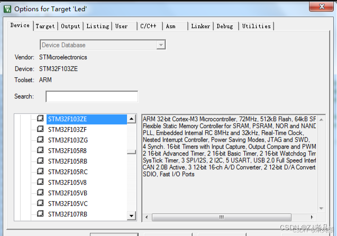Click the chip icon beside STM32F107RB
This screenshot has width=337, height=236.
click(40, 214)
